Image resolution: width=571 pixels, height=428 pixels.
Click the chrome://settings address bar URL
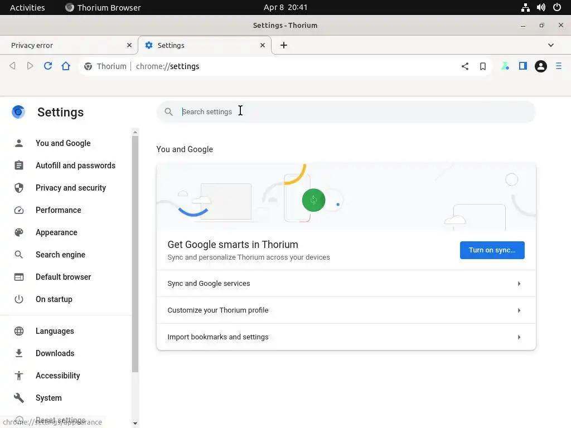click(167, 66)
